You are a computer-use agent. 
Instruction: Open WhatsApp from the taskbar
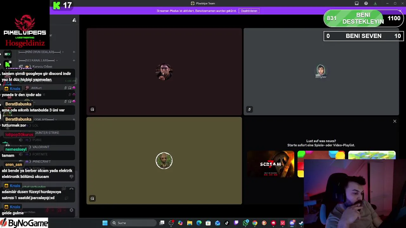pos(246,223)
